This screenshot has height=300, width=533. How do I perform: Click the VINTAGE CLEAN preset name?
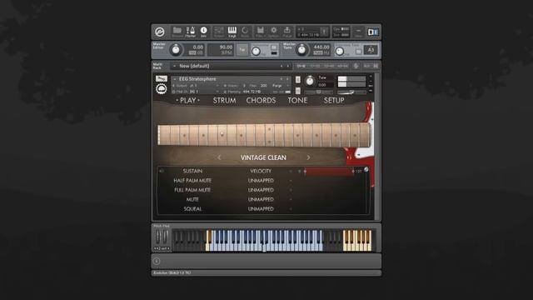[263, 157]
